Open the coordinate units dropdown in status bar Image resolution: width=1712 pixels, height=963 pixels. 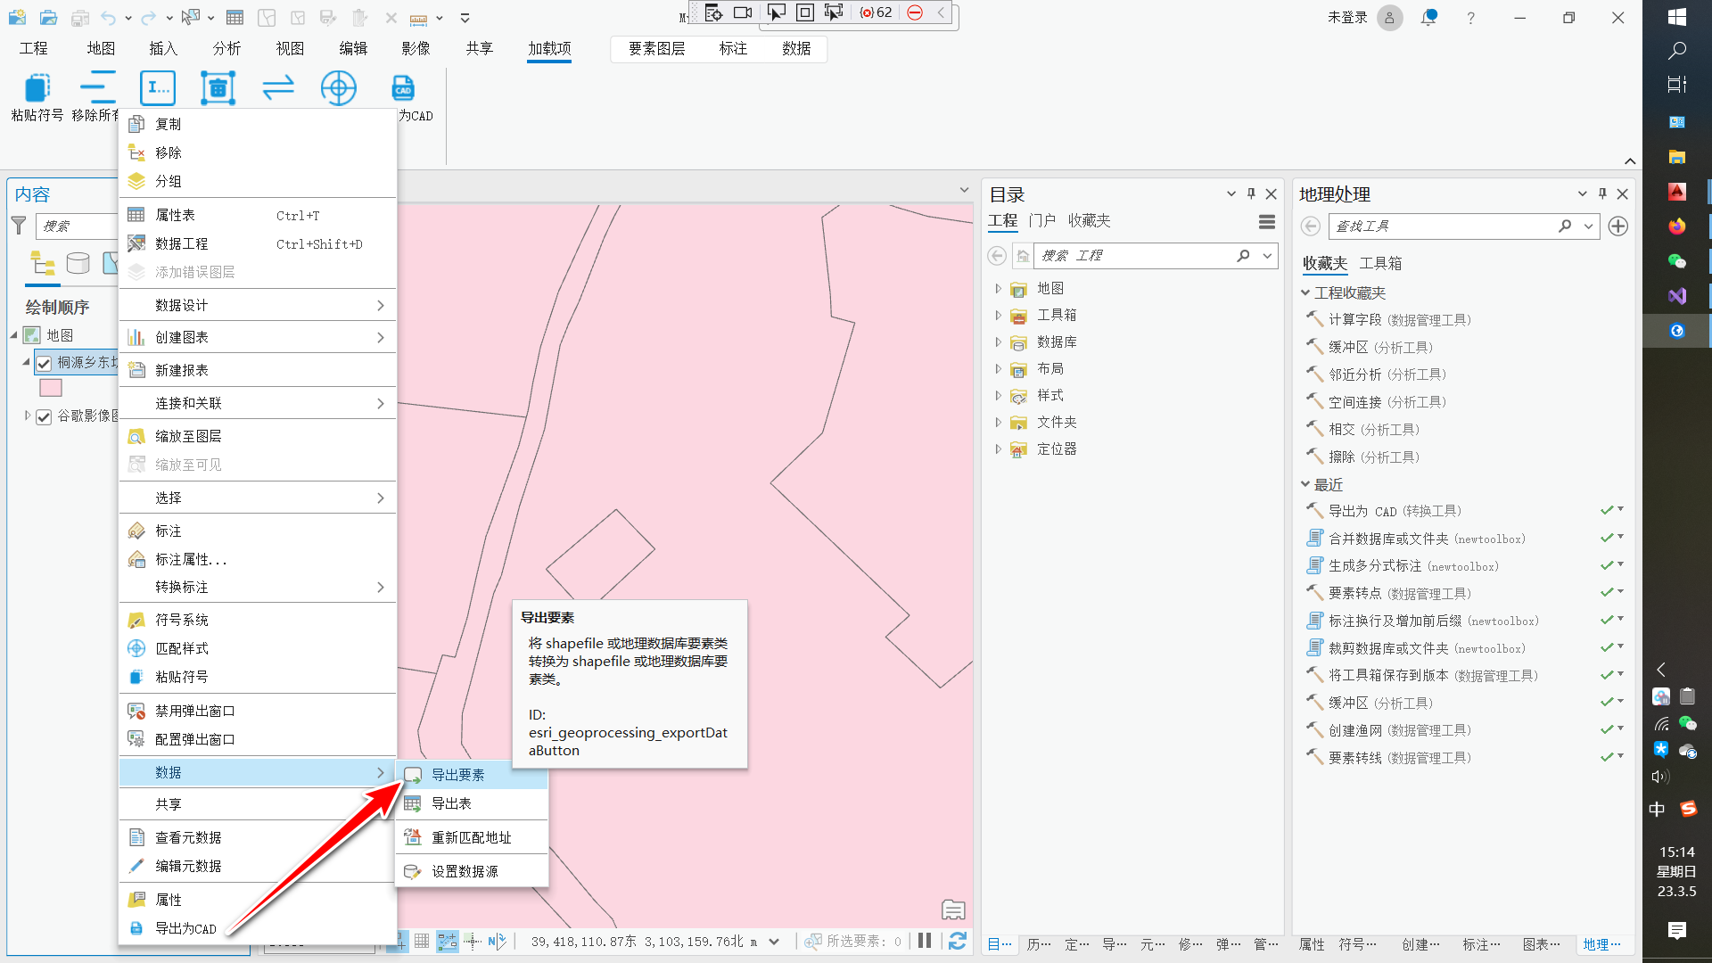click(x=774, y=942)
